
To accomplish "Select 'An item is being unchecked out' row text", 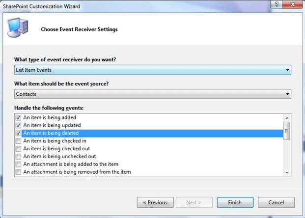I will [x=59, y=156].
